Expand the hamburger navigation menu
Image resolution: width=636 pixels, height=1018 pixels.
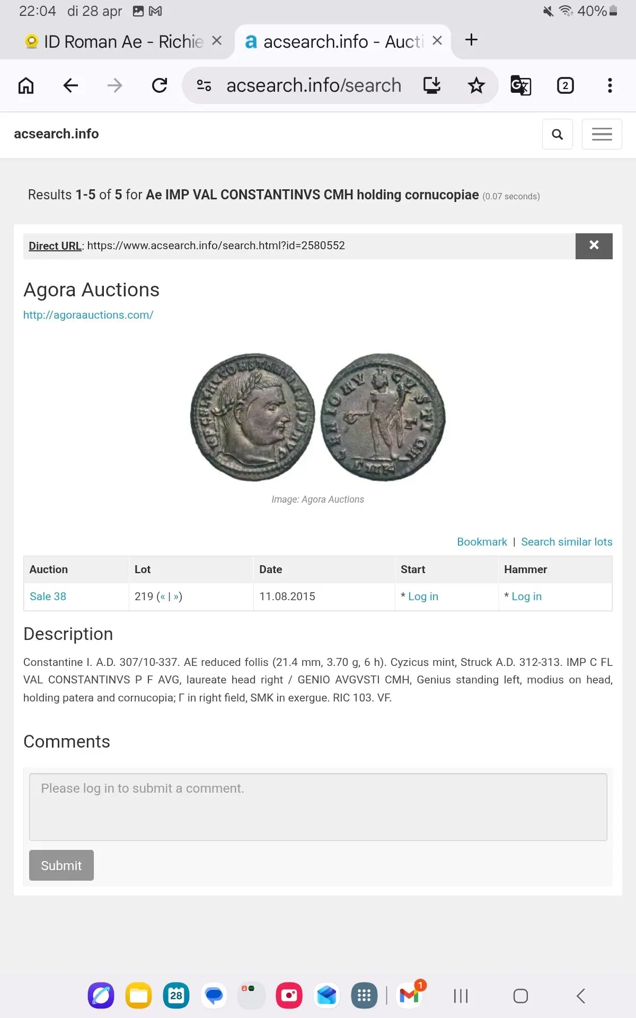click(x=602, y=134)
